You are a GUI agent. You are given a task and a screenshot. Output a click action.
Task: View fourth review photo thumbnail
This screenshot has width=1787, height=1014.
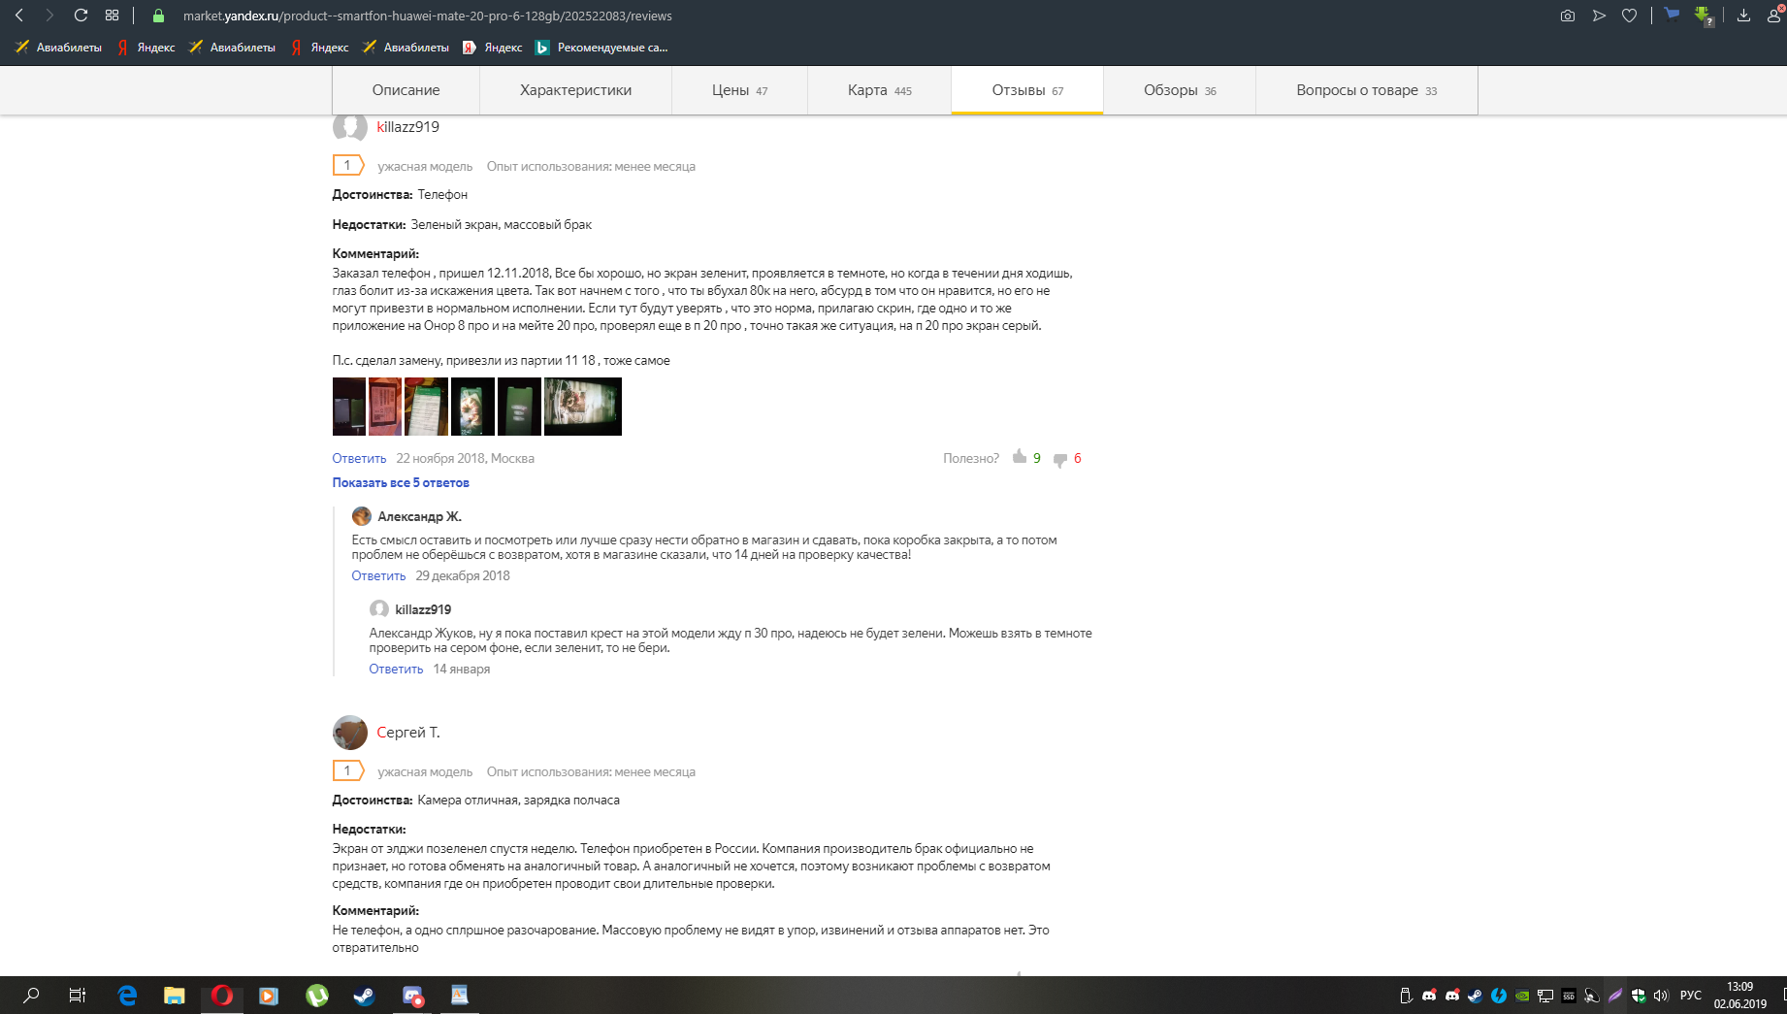[x=472, y=407]
